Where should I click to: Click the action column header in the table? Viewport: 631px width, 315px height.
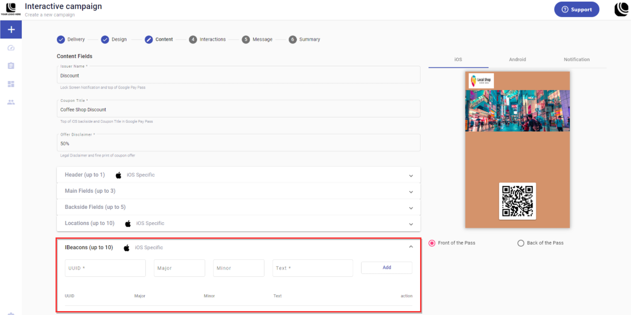pos(407,296)
